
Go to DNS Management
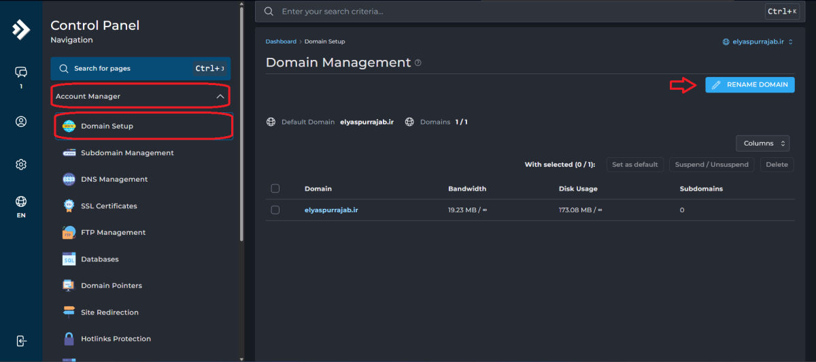pyautogui.click(x=114, y=180)
